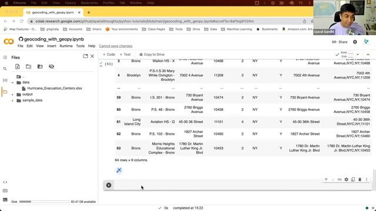This screenshot has height=211, width=376.
Task: Open Bookmarks menu in macOS menu bar
Action: pos(89,3)
